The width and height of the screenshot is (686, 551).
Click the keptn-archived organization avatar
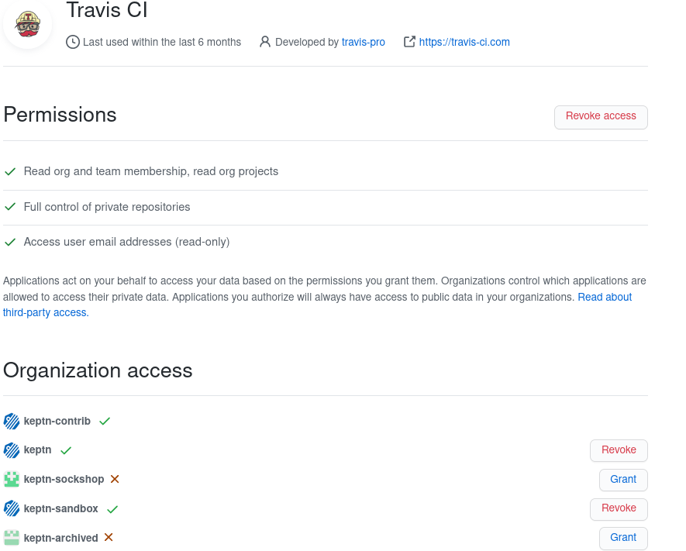pyautogui.click(x=10, y=537)
